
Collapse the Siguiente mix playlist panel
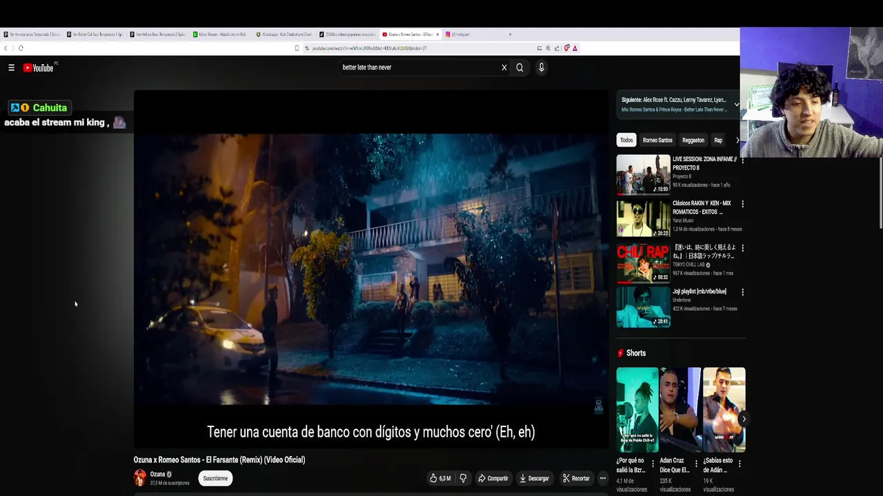tap(736, 105)
